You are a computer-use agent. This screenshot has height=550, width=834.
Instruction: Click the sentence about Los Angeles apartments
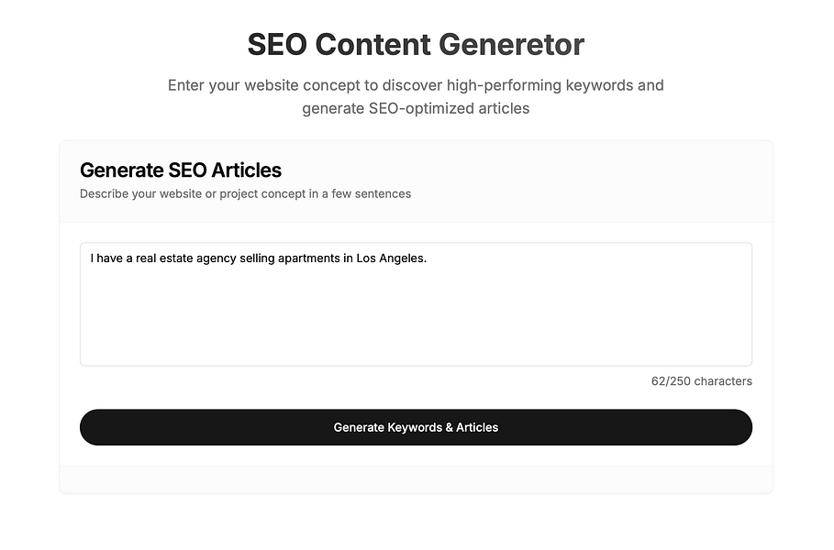tap(257, 258)
